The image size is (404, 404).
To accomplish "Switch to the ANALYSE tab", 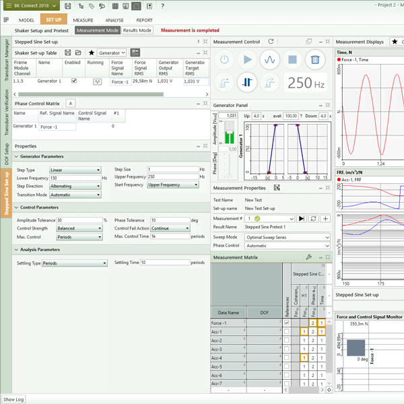I will click(x=114, y=20).
